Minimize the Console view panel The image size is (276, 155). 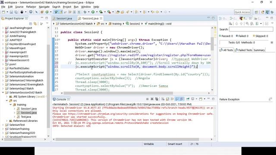[x=209, y=99]
